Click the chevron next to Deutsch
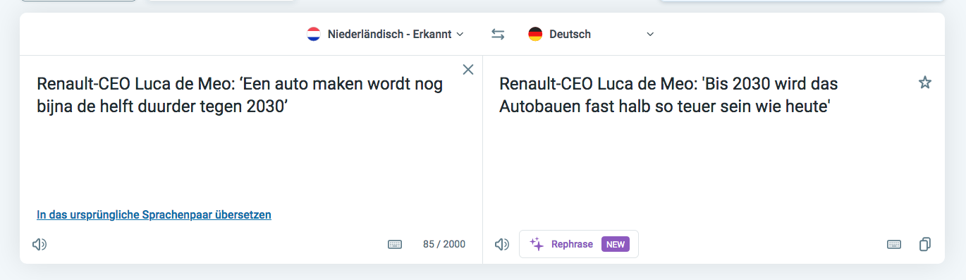966x280 pixels. click(650, 34)
